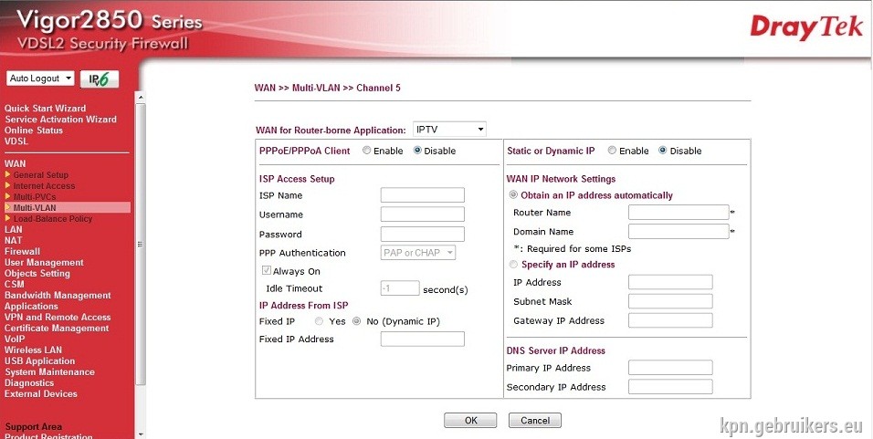Image resolution: width=873 pixels, height=439 pixels.
Task: Click the Password input field
Action: pos(423,234)
